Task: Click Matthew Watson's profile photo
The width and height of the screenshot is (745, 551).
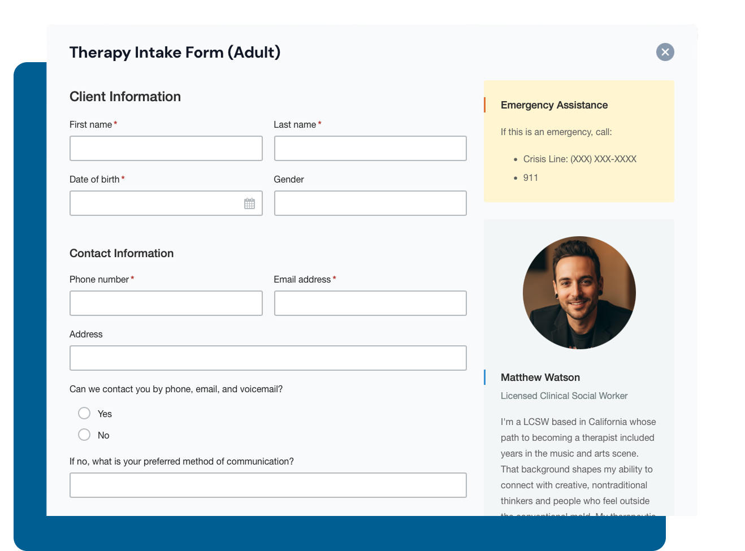Action: 579,293
